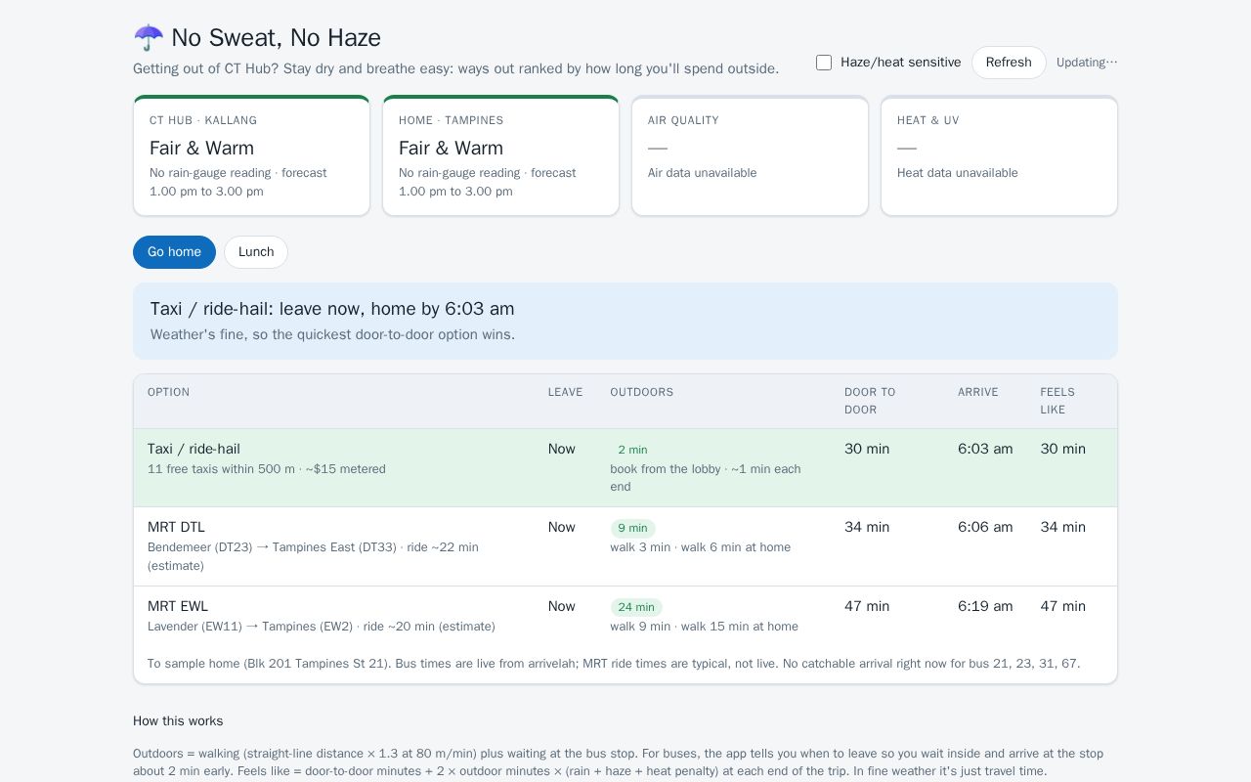Click the 11 free taxis detail text
This screenshot has width=1251, height=782.
[x=267, y=469]
